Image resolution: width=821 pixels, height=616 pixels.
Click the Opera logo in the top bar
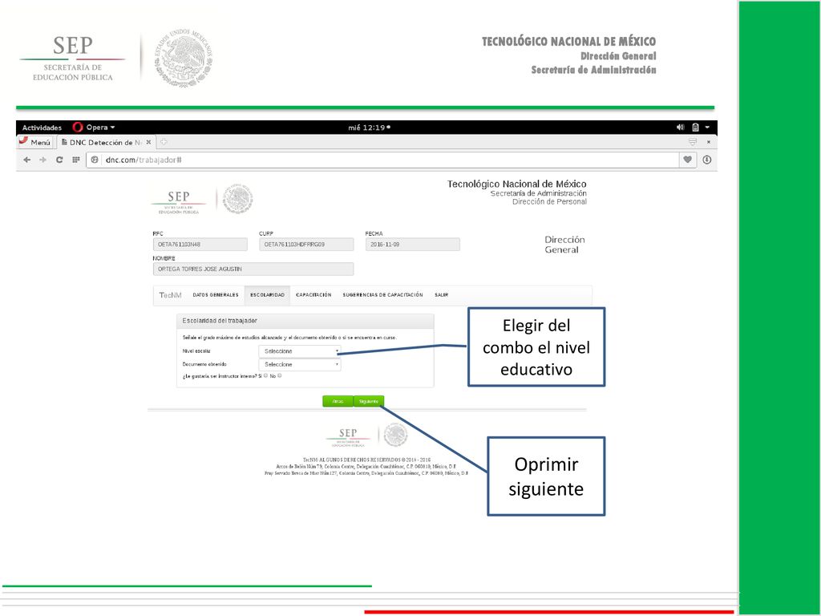pos(78,128)
